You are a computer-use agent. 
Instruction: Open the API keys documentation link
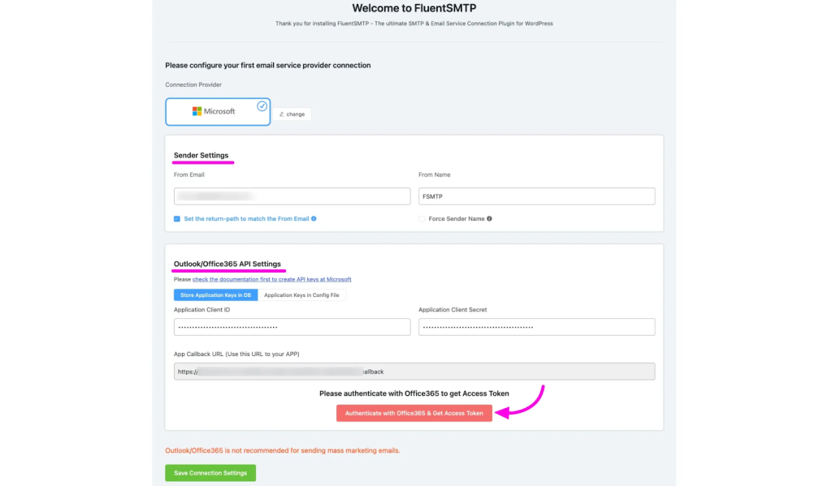point(271,279)
